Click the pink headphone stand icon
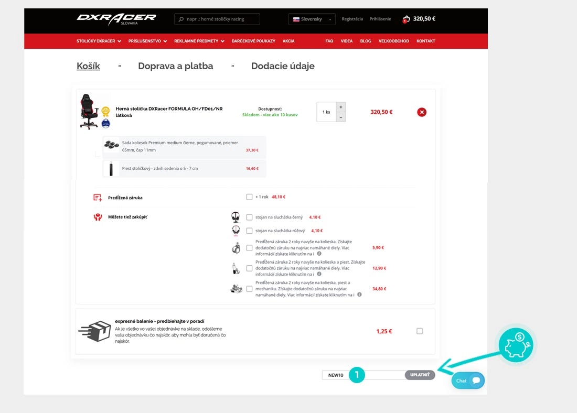The width and height of the screenshot is (577, 413). [x=236, y=231]
